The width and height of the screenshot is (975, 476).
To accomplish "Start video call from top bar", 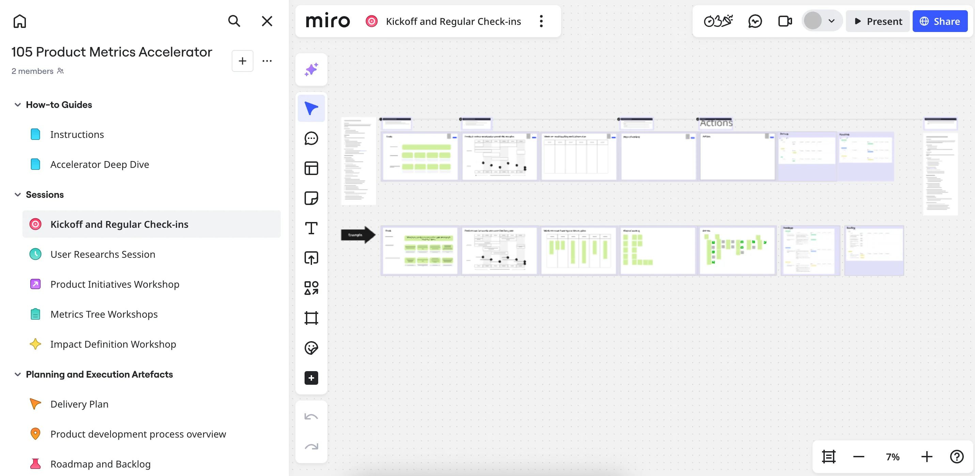I will pos(785,21).
